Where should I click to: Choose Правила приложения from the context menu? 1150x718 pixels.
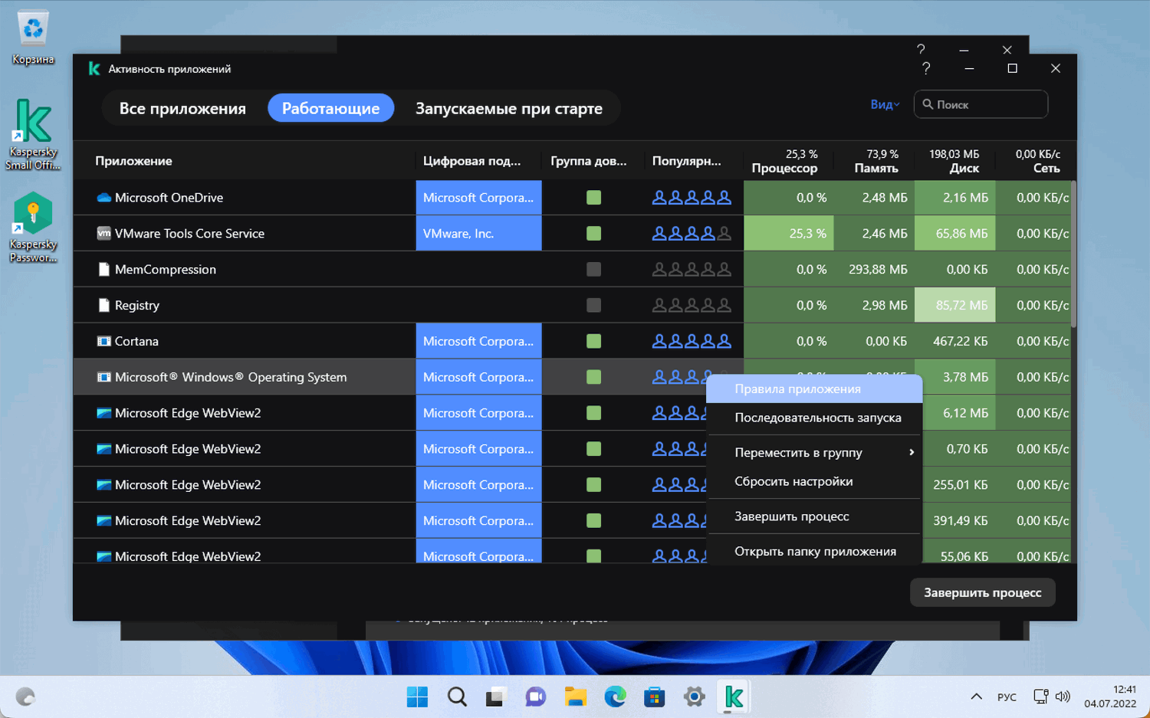pos(814,389)
